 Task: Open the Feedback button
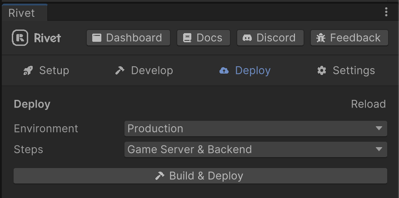click(x=349, y=38)
